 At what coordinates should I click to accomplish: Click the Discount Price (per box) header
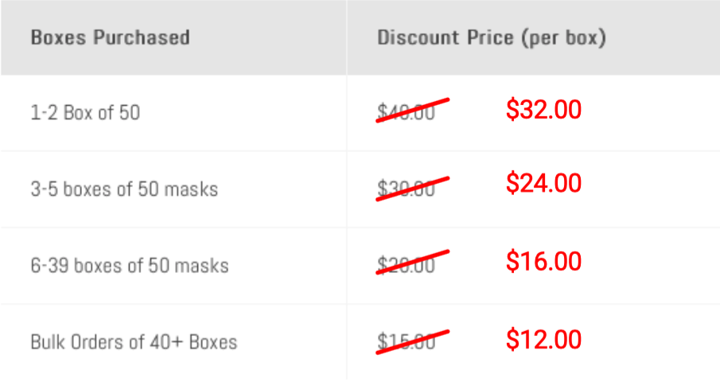pyautogui.click(x=492, y=38)
